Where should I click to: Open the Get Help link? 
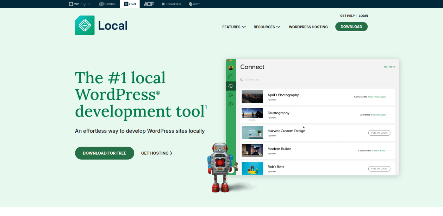pyautogui.click(x=347, y=16)
